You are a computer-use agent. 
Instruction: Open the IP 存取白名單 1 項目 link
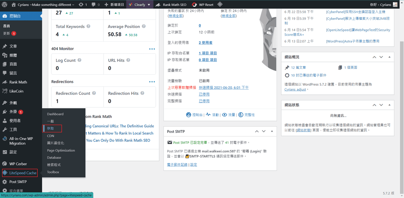[x=208, y=53]
